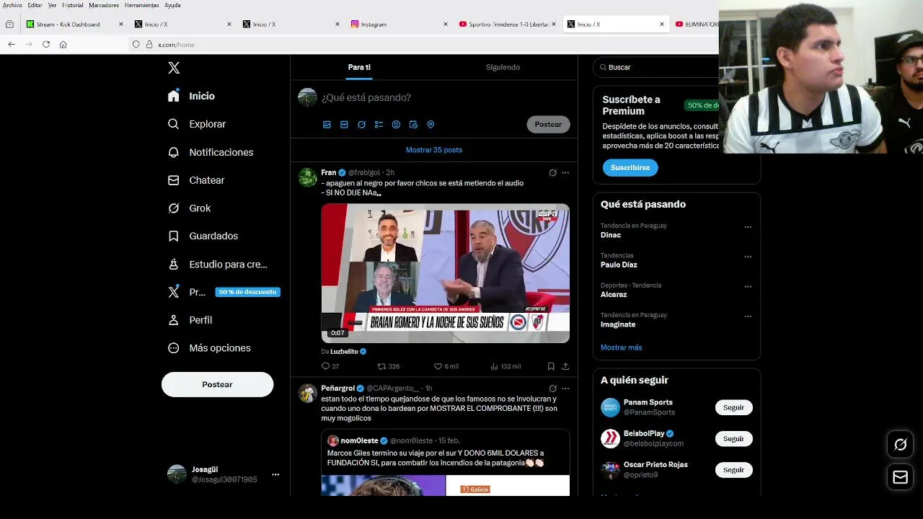Viewport: 923px width, 519px height.
Task: Open emoji picker in composer
Action: pos(396,125)
